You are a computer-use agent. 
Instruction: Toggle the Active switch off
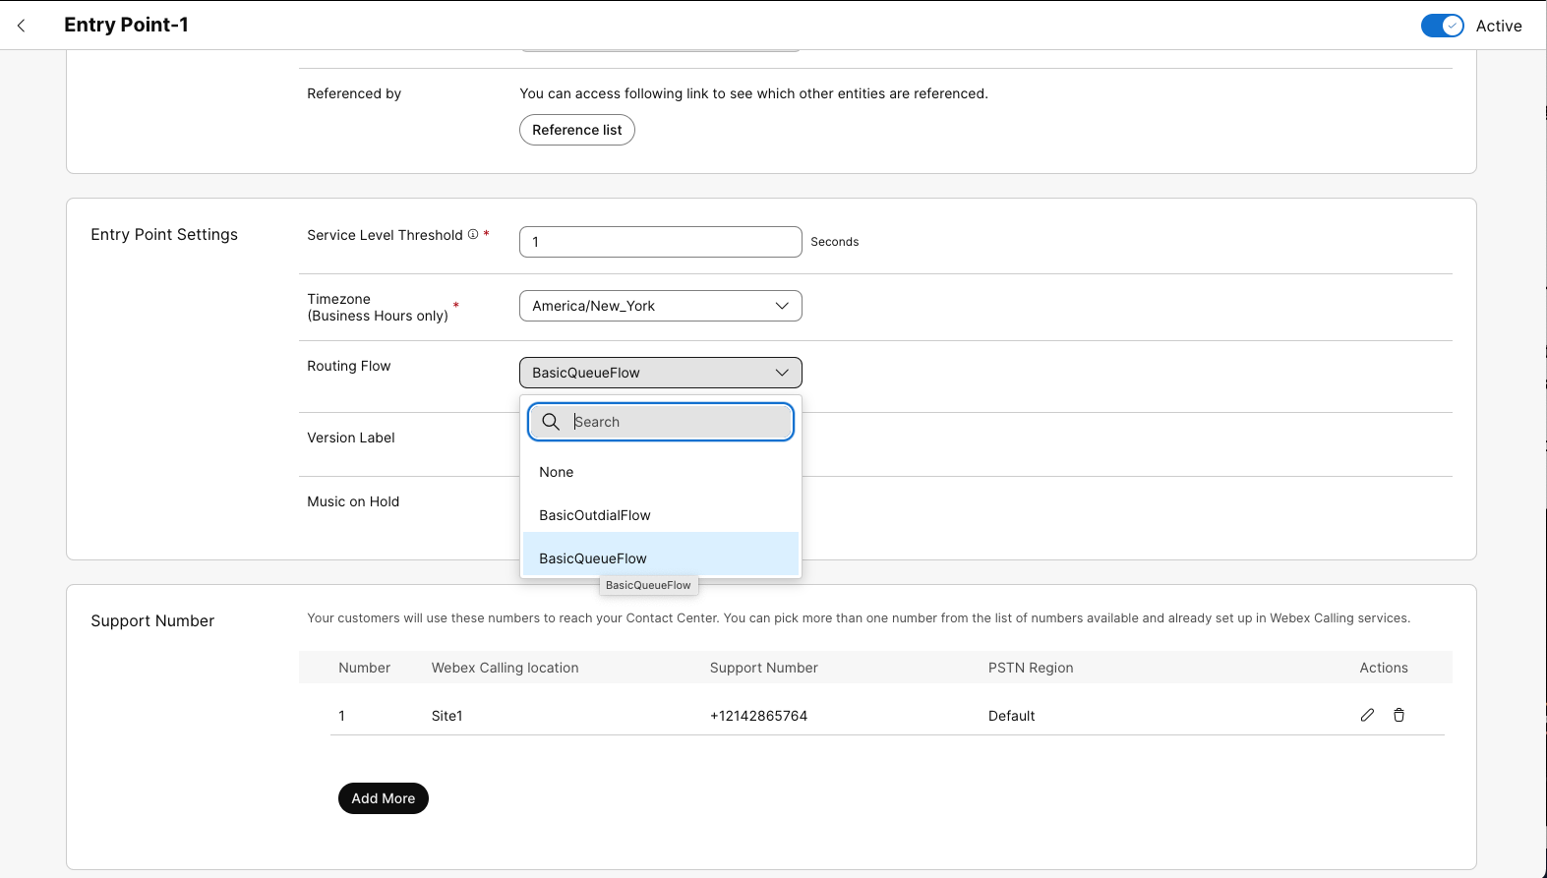pos(1442,27)
